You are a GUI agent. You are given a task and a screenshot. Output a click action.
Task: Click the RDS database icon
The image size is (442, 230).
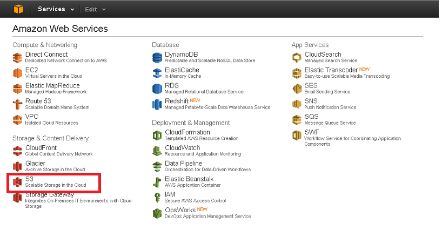coord(157,89)
